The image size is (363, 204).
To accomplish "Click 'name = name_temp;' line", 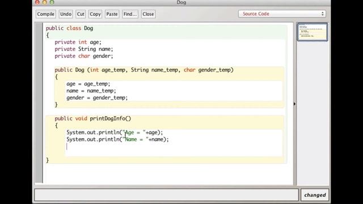I will click(x=91, y=91).
